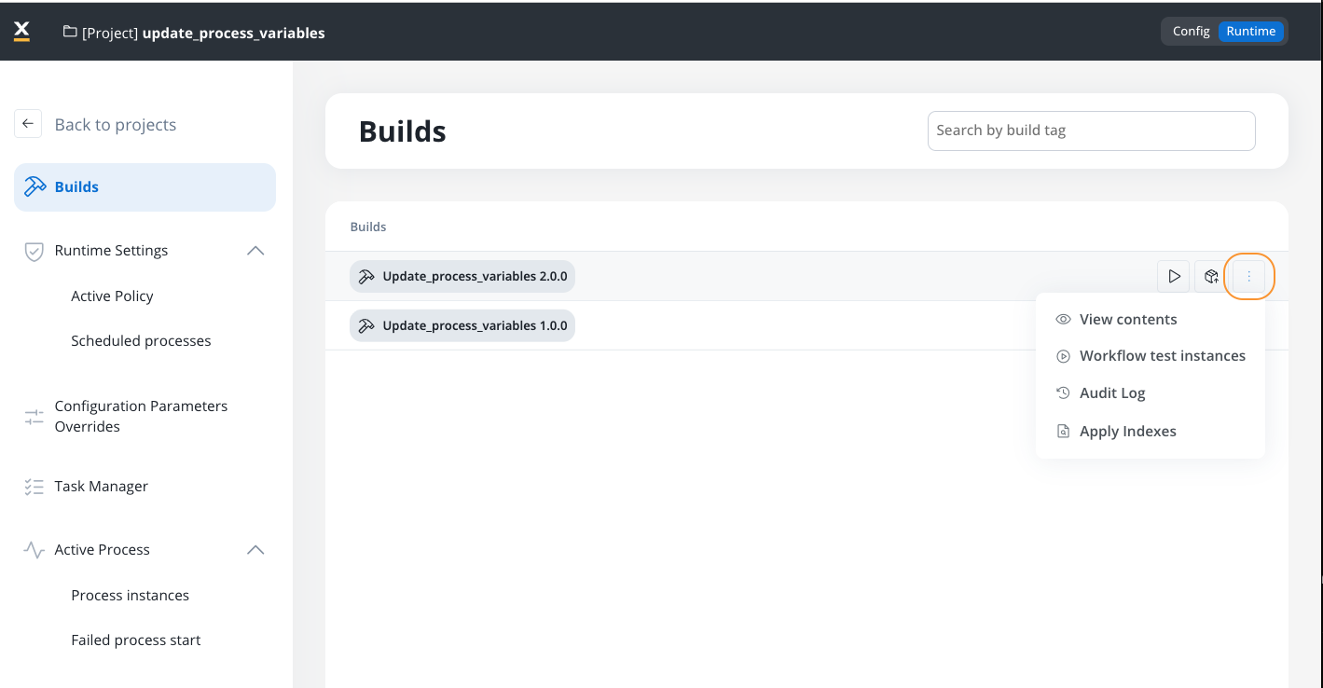
Task: Choose Workflow test instances menu item
Action: 1162,356
